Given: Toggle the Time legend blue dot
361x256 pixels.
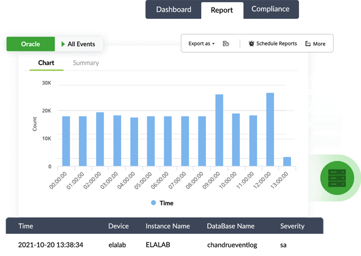Looking at the screenshot, I should 153,203.
